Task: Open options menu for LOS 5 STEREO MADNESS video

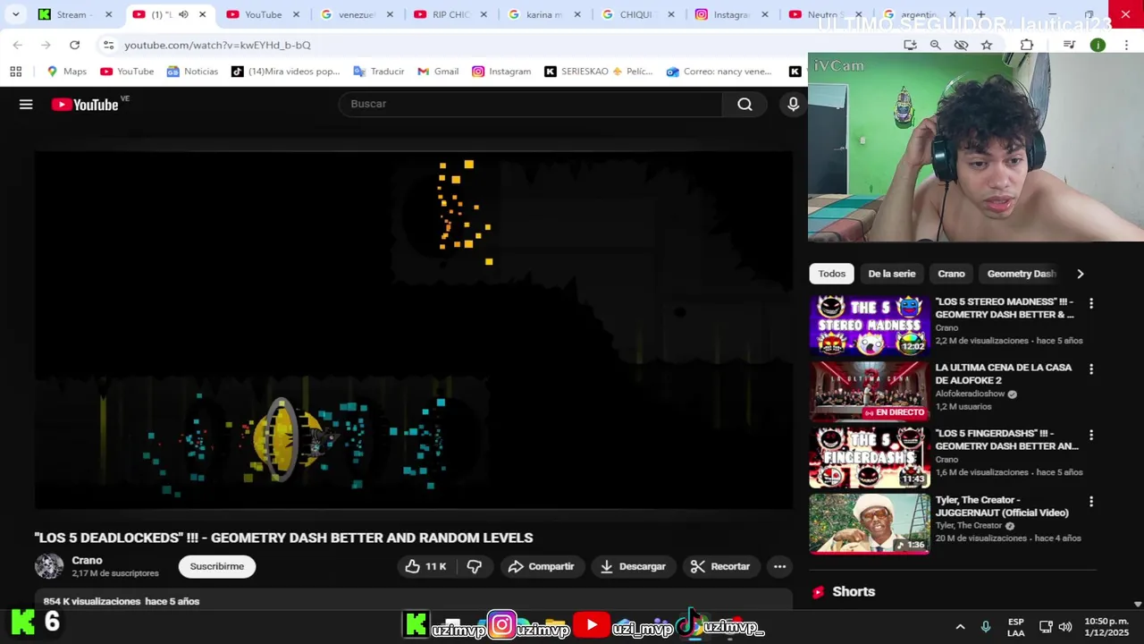Action: pyautogui.click(x=1090, y=303)
